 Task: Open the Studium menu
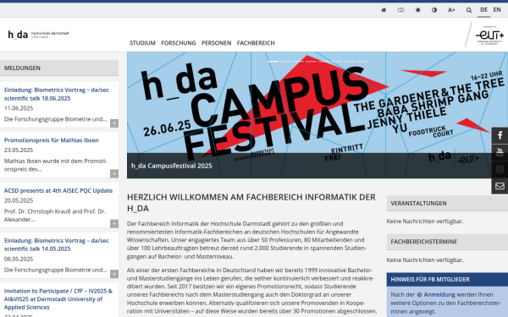[142, 43]
